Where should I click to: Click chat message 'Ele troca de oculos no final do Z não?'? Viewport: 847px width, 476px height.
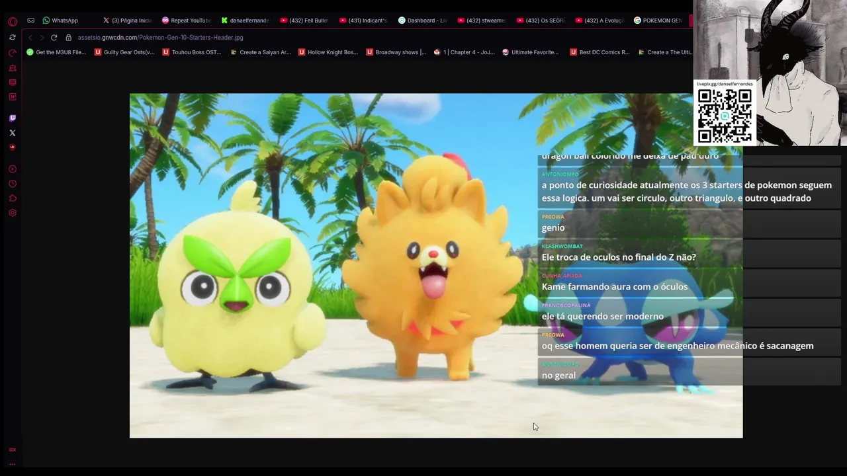pos(619,257)
